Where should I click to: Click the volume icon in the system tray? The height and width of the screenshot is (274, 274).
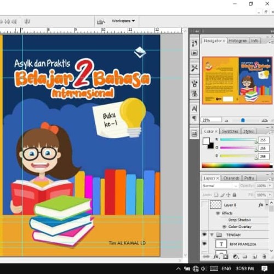(x=203, y=269)
